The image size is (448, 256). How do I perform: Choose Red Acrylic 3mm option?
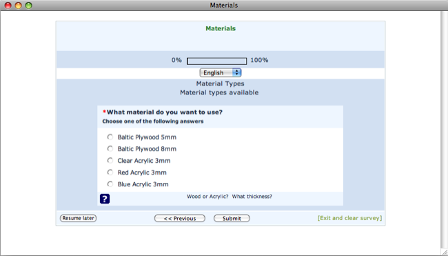pyautogui.click(x=110, y=173)
